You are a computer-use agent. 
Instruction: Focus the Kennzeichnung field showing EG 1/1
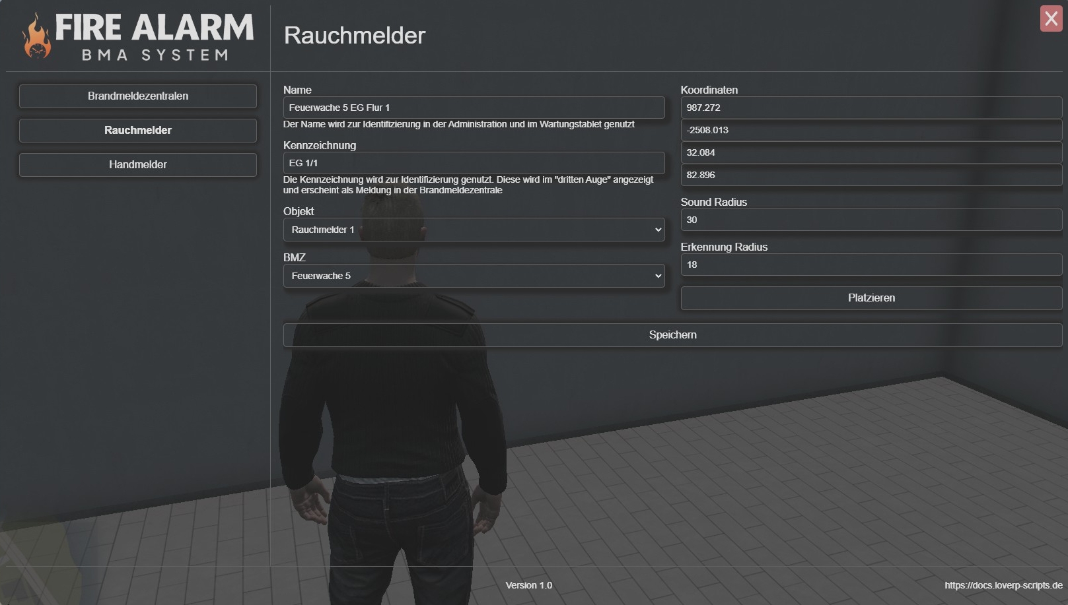474,163
